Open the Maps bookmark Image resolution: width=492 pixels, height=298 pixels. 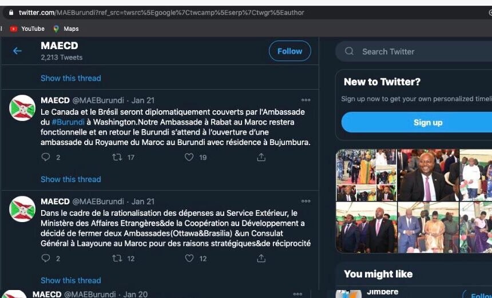pyautogui.click(x=66, y=29)
